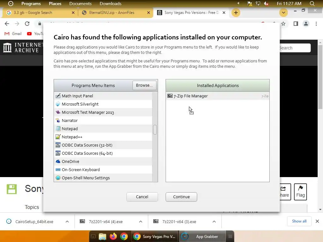
Task: Open the taskbar list menu icon
Action: click(230, 236)
